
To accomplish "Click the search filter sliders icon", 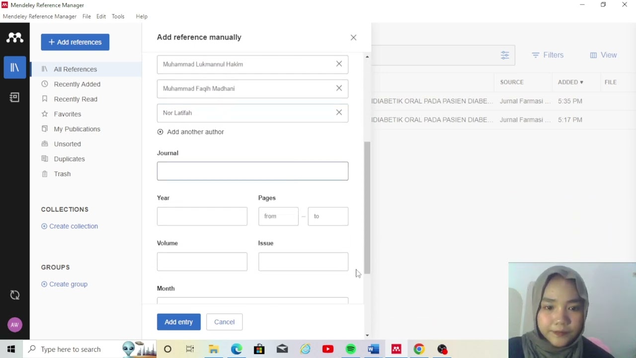I will tap(505, 55).
